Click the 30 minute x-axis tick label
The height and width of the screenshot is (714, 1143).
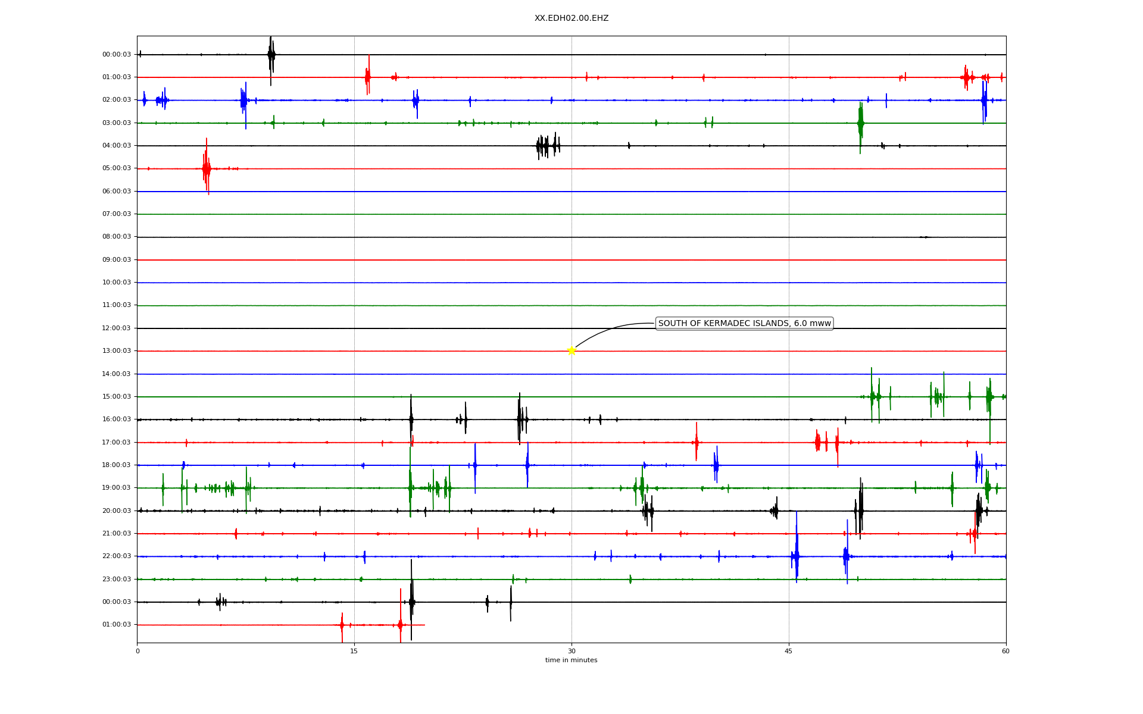click(x=571, y=652)
